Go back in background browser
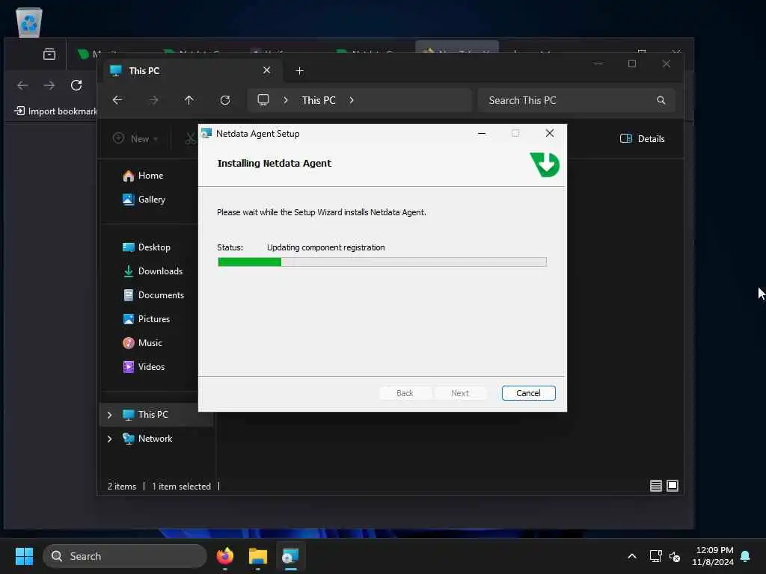The height and width of the screenshot is (574, 766). [22, 85]
